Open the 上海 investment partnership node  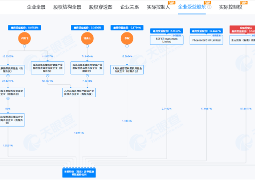point(127,70)
